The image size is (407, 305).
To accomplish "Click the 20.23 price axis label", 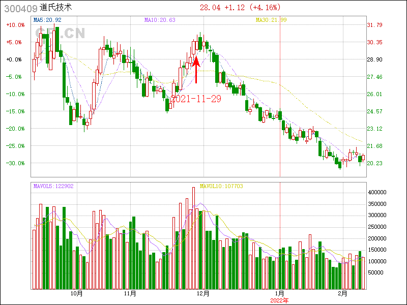I will (375, 163).
